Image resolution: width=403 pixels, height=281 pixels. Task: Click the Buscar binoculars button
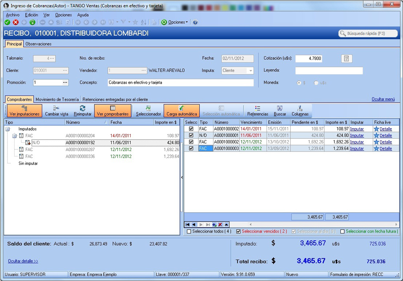(280, 110)
